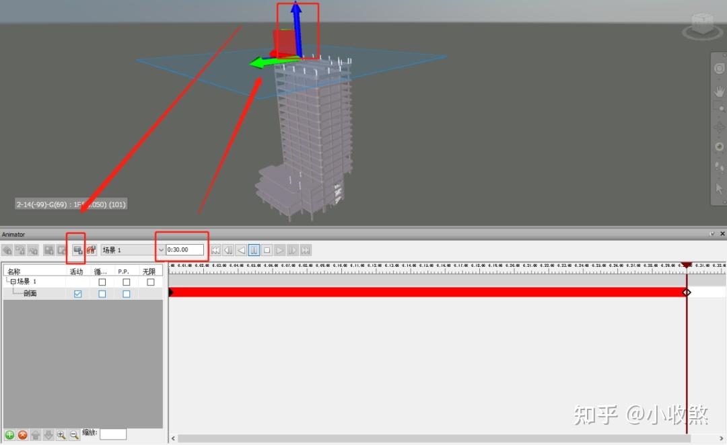
Task: Zoom into the timeline with magnifier plus icon
Action: click(61, 434)
